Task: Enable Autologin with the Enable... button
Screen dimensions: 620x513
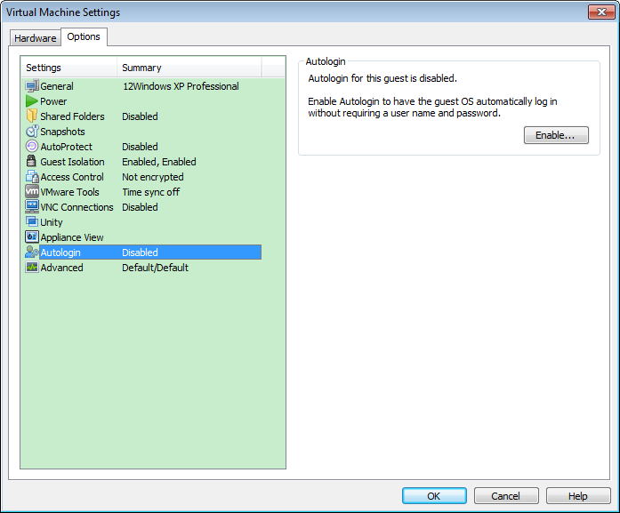Action: tap(556, 135)
